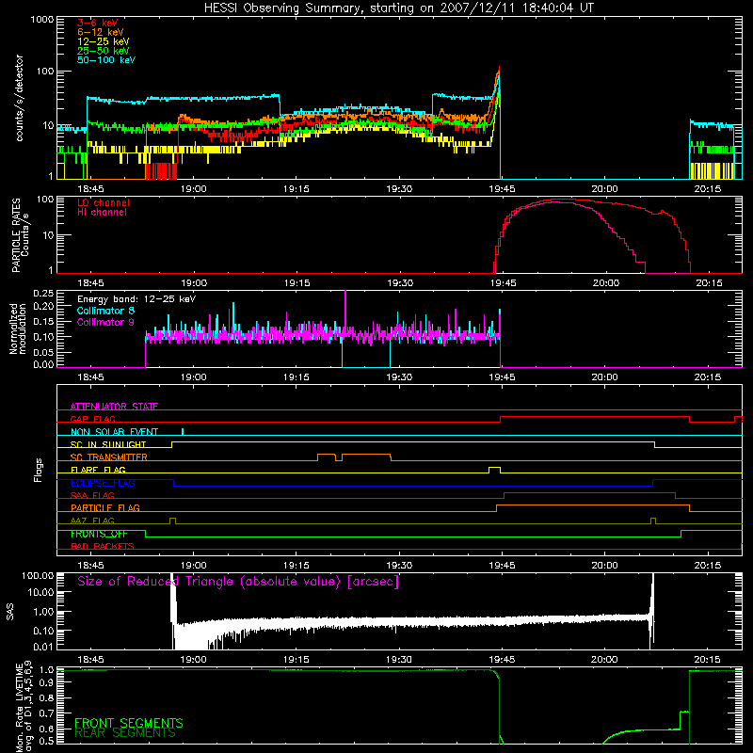Image resolution: width=753 pixels, height=753 pixels.
Task: Select the BAD_PACKETS flag label
Action: (103, 546)
